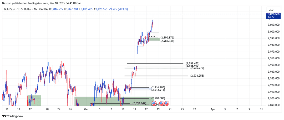The width and height of the screenshot is (284, 120).
Task: Select the grey zone near the 3,000.000 level
Action: point(155,32)
